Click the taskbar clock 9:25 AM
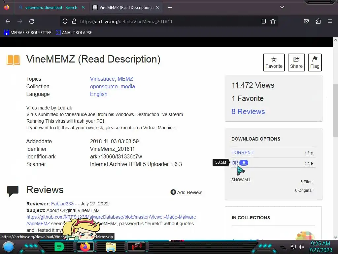Screen dimensions: 338x254 [320, 244]
